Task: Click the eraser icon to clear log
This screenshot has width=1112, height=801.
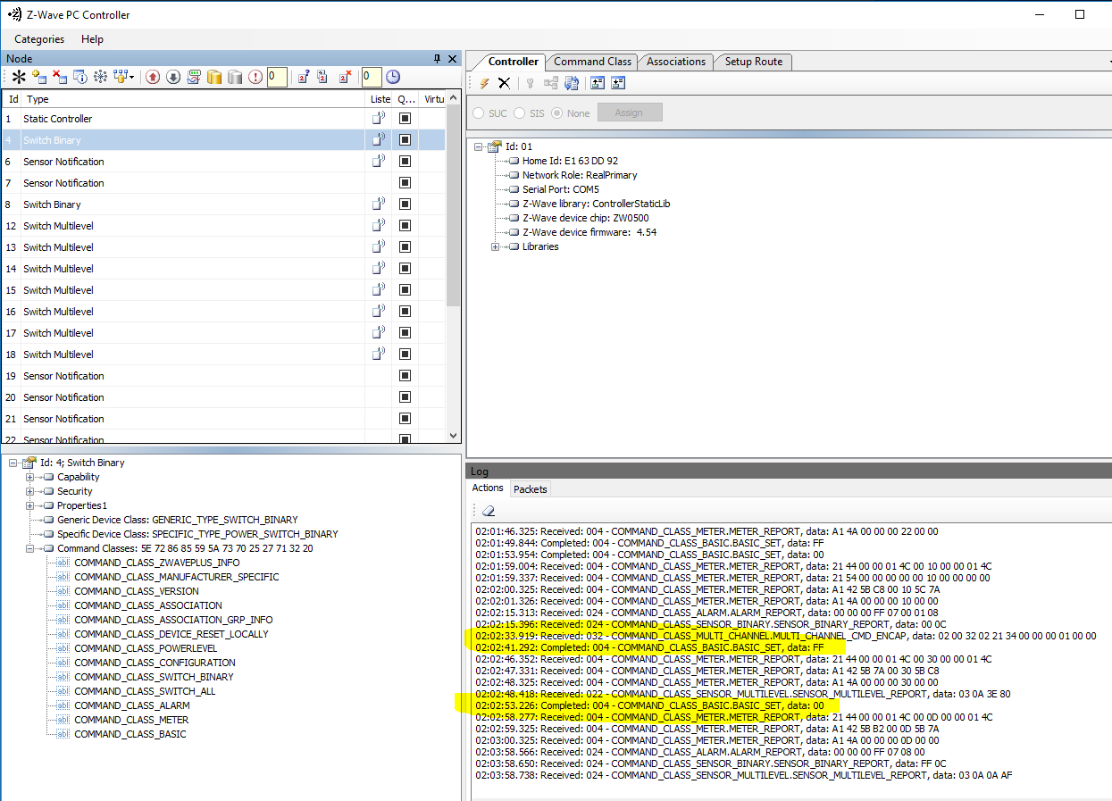Action: [488, 511]
